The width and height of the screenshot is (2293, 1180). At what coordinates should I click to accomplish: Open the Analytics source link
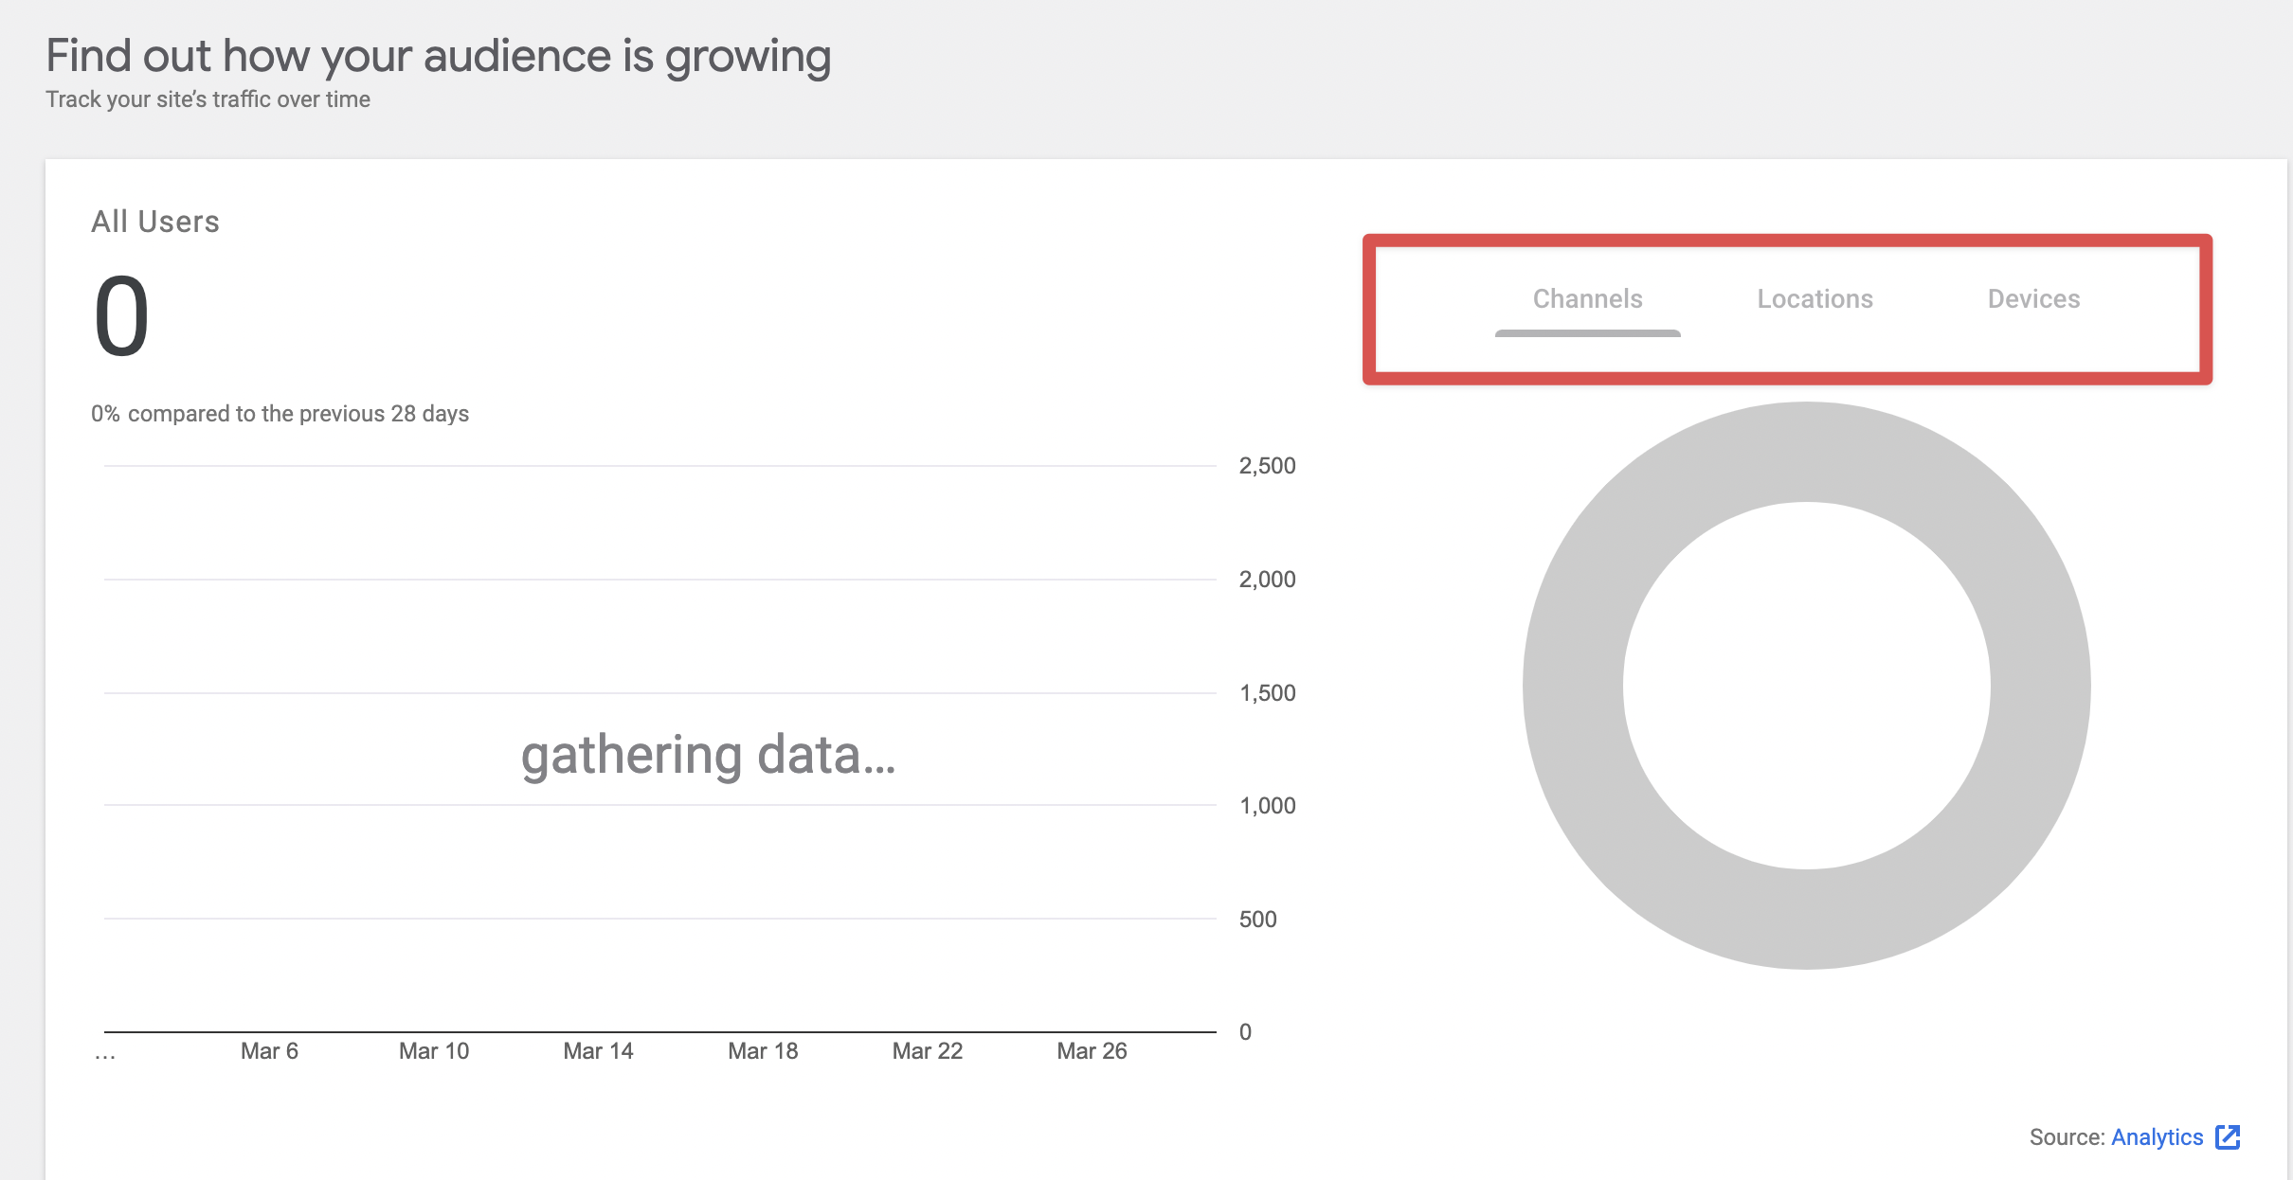click(2157, 1136)
